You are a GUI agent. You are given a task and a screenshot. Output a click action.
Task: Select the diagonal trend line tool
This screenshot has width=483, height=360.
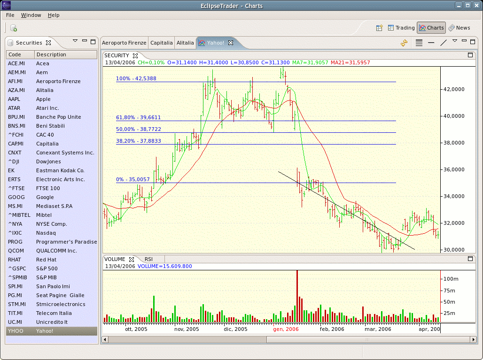click(443, 43)
